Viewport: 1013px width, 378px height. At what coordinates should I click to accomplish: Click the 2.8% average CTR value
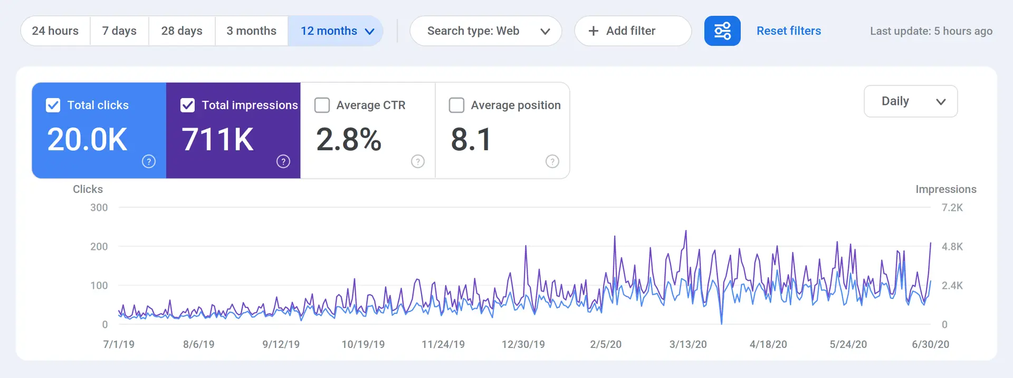349,140
